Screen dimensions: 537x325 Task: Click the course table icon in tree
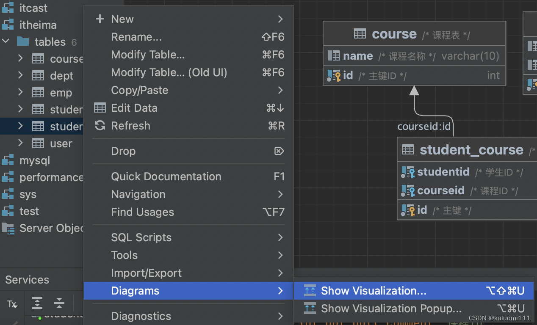[x=38, y=59]
